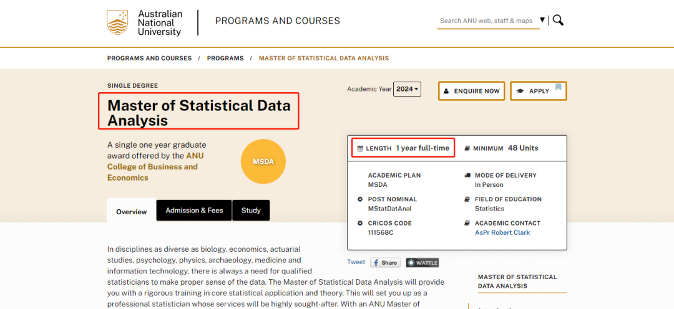
Task: Go to PROGRAMS AND COURSES breadcrumb
Action: coord(150,58)
